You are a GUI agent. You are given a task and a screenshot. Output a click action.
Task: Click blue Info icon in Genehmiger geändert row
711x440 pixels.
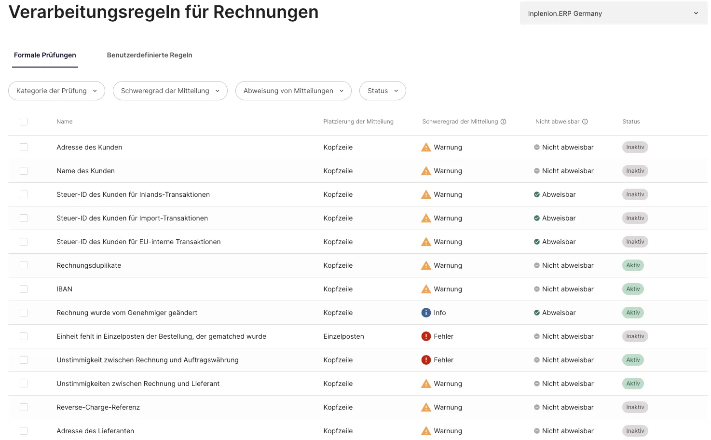click(426, 313)
